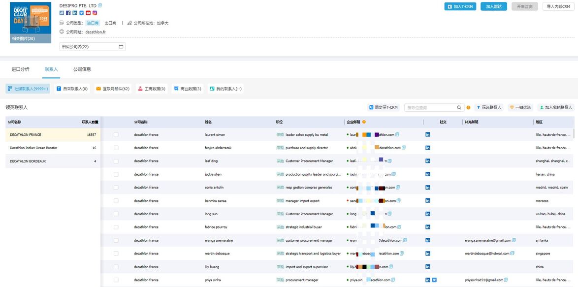
Task: Select the 进口商 company type tag
Action: [x=93, y=23]
